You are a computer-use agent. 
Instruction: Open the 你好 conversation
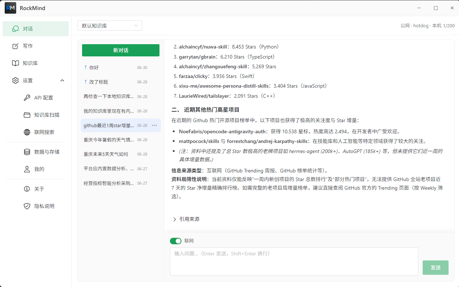pos(121,68)
